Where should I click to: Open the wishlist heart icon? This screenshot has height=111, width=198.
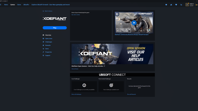click(x=176, y=5)
